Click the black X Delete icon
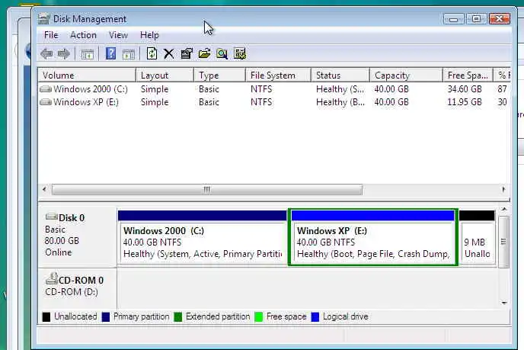The height and width of the screenshot is (350, 524). point(169,53)
